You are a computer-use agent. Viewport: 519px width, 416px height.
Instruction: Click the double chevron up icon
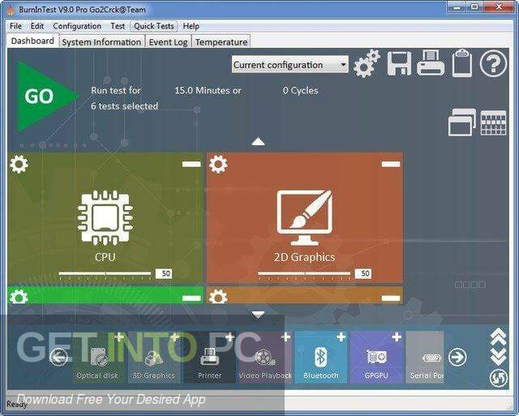(498, 337)
